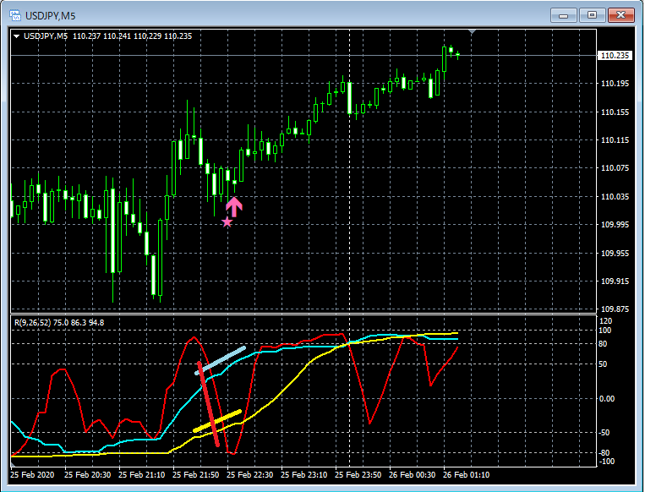
Task: Select the pink star marker below candles
Action: pyautogui.click(x=227, y=222)
